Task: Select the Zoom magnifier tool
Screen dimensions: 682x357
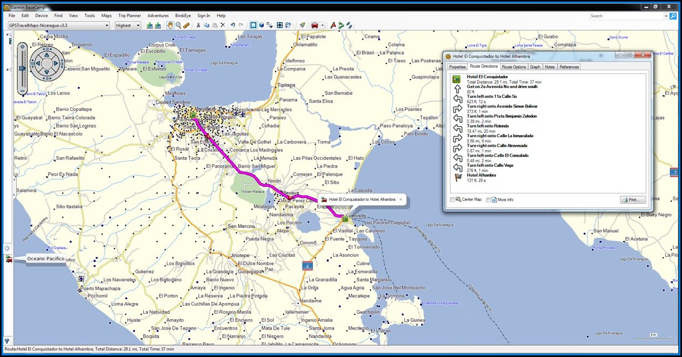Action: pos(178,25)
